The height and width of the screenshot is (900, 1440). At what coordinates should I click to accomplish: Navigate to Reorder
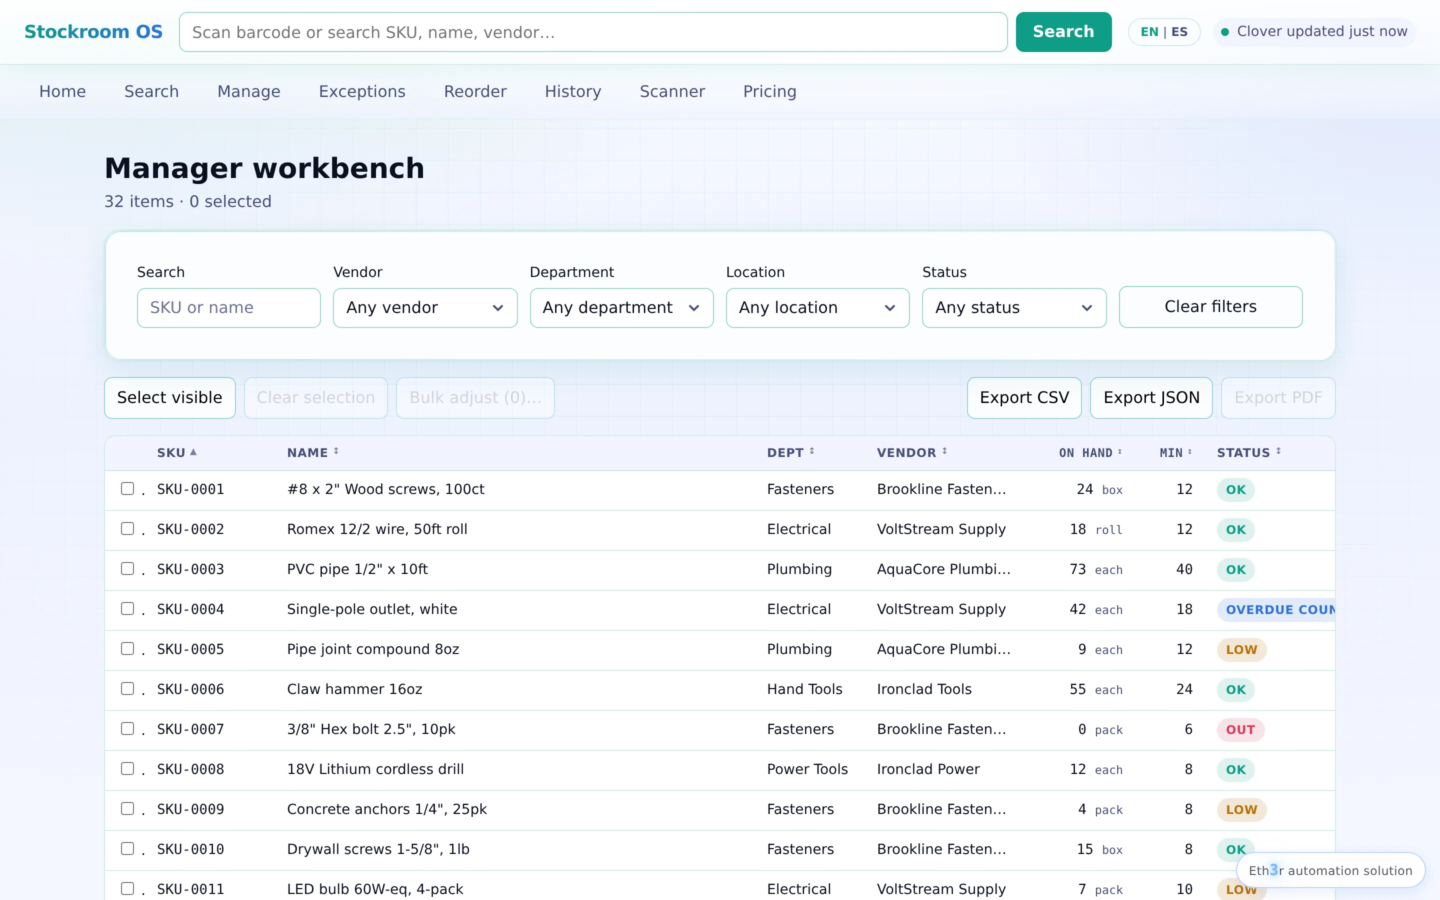click(475, 91)
